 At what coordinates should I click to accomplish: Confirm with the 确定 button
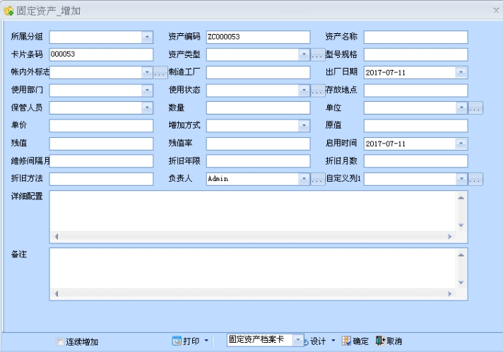(355, 341)
